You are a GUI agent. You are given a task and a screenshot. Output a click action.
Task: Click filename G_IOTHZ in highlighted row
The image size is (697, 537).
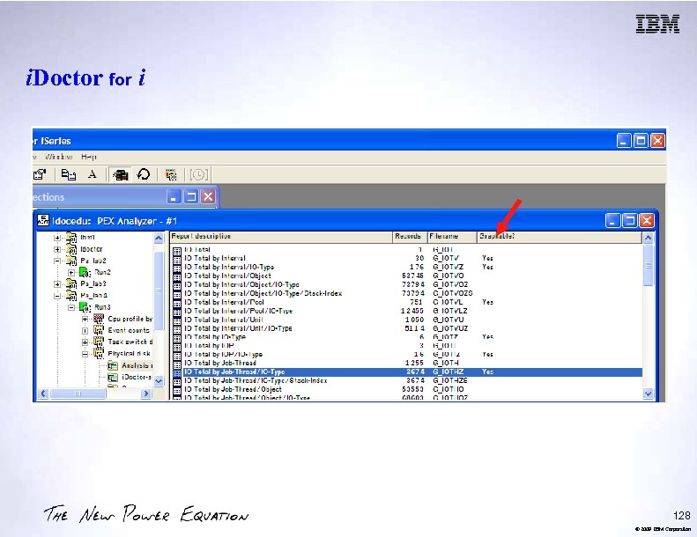(448, 371)
